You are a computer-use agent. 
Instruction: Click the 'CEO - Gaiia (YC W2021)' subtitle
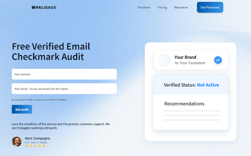click(36, 142)
